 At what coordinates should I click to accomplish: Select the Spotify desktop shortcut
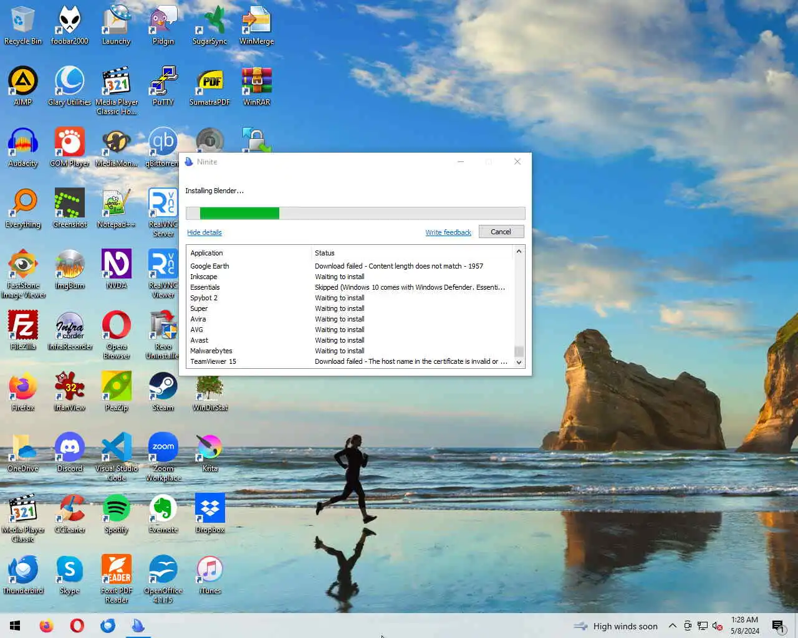pos(116,513)
